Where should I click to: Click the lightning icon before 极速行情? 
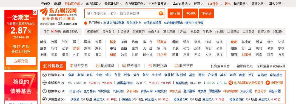pyautogui.click(x=268, y=83)
